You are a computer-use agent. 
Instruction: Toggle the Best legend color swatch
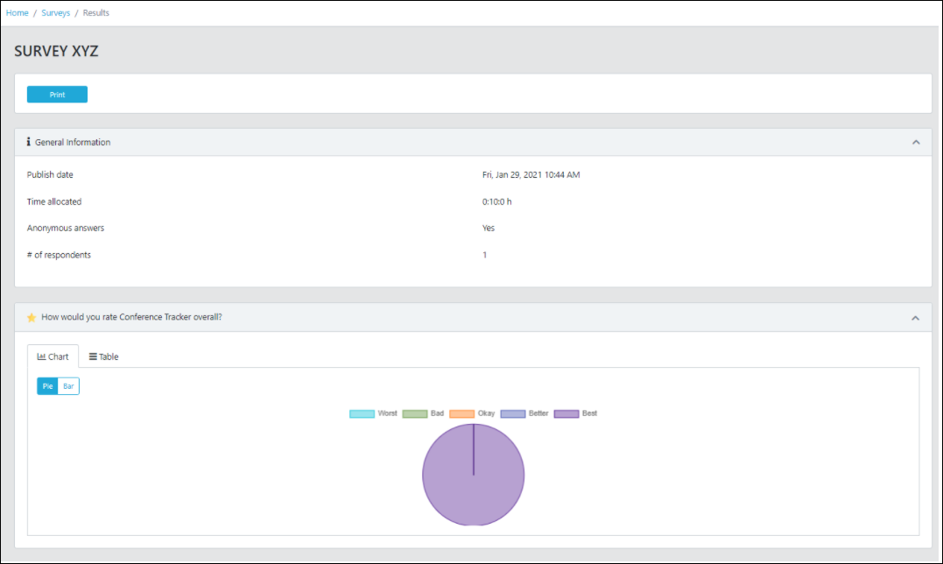tap(567, 413)
